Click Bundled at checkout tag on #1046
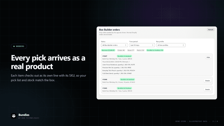This screenshot has height=126, width=224. tap(127, 79)
